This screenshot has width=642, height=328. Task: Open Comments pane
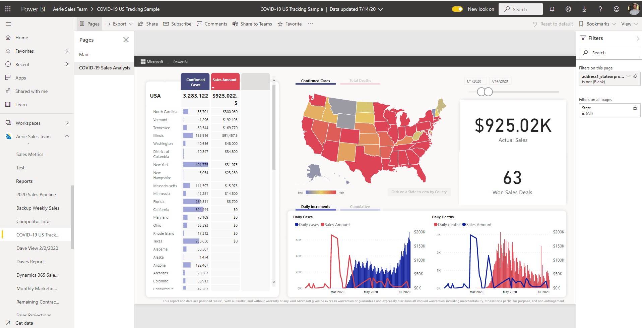[x=212, y=24]
